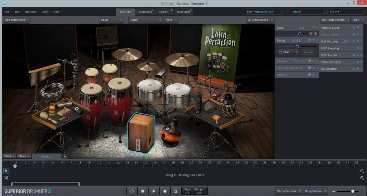This screenshot has width=367, height=196.
Task: Toggle loop playback in the transport
Action: pyautogui.click(x=132, y=191)
